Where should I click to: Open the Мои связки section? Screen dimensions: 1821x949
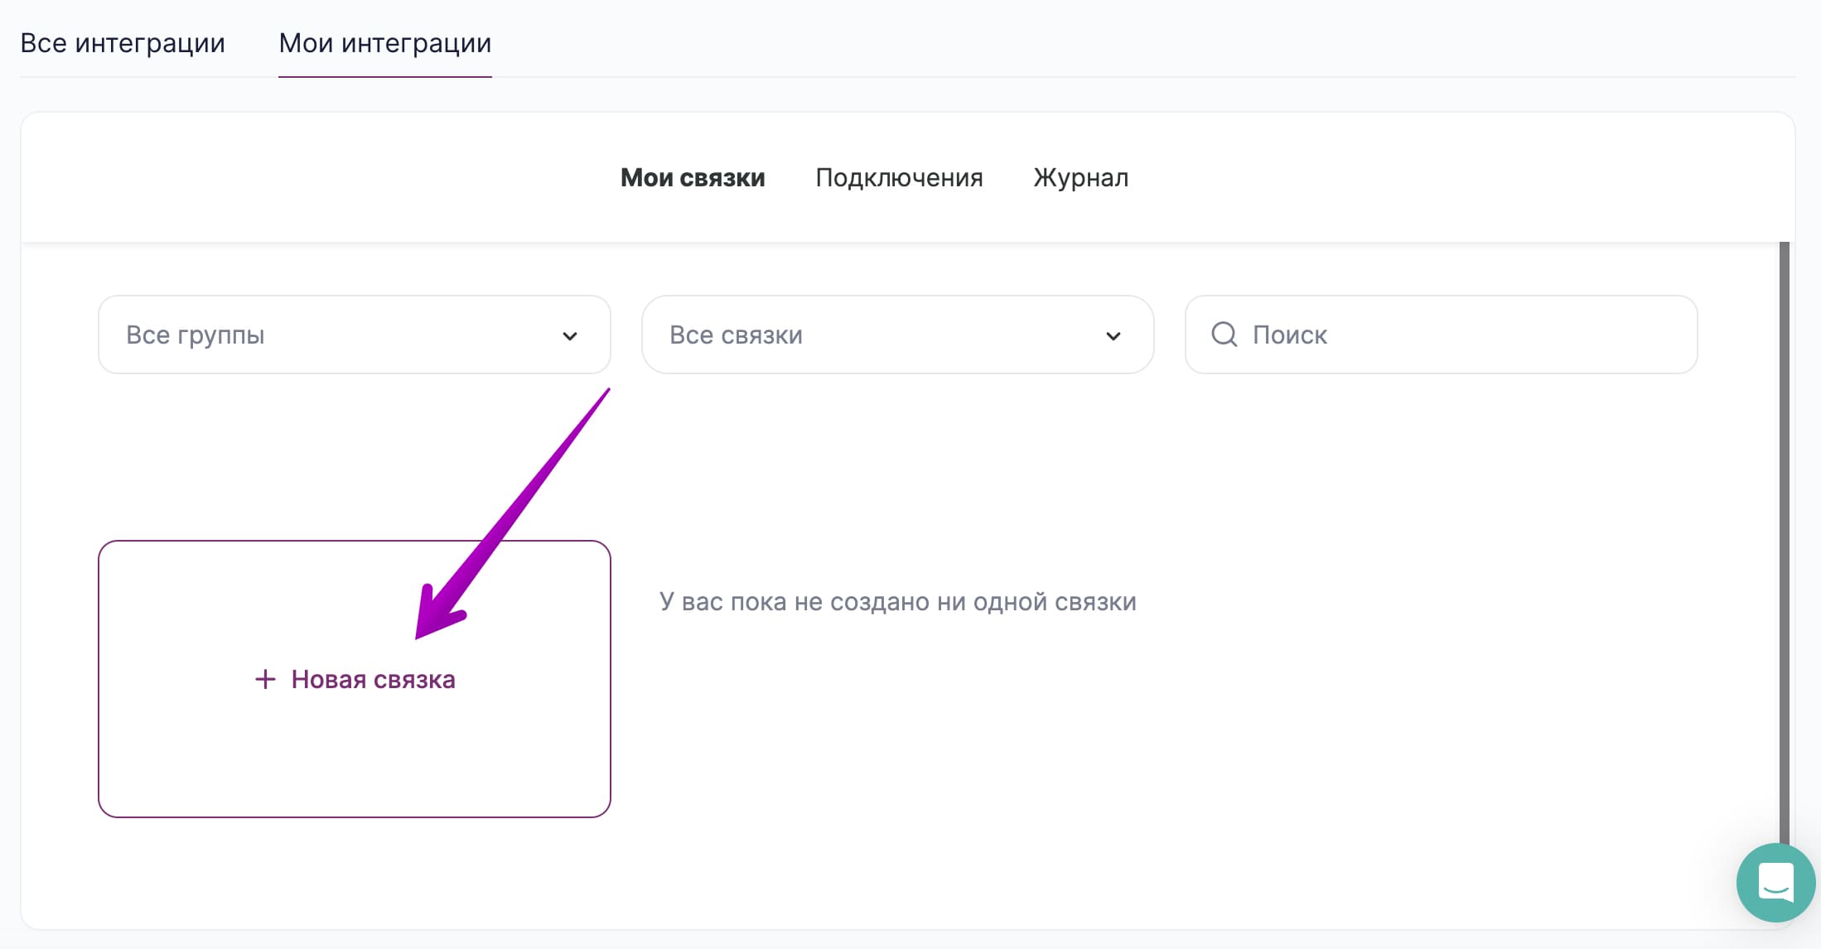[693, 177]
